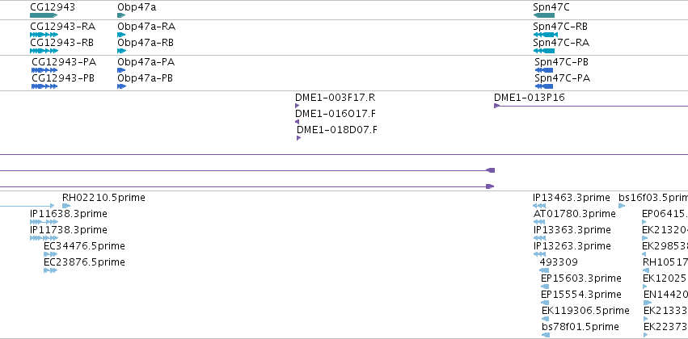The width and height of the screenshot is (688, 339).
Task: Click the Spn47C-RB transcript label
Action: 560,27
